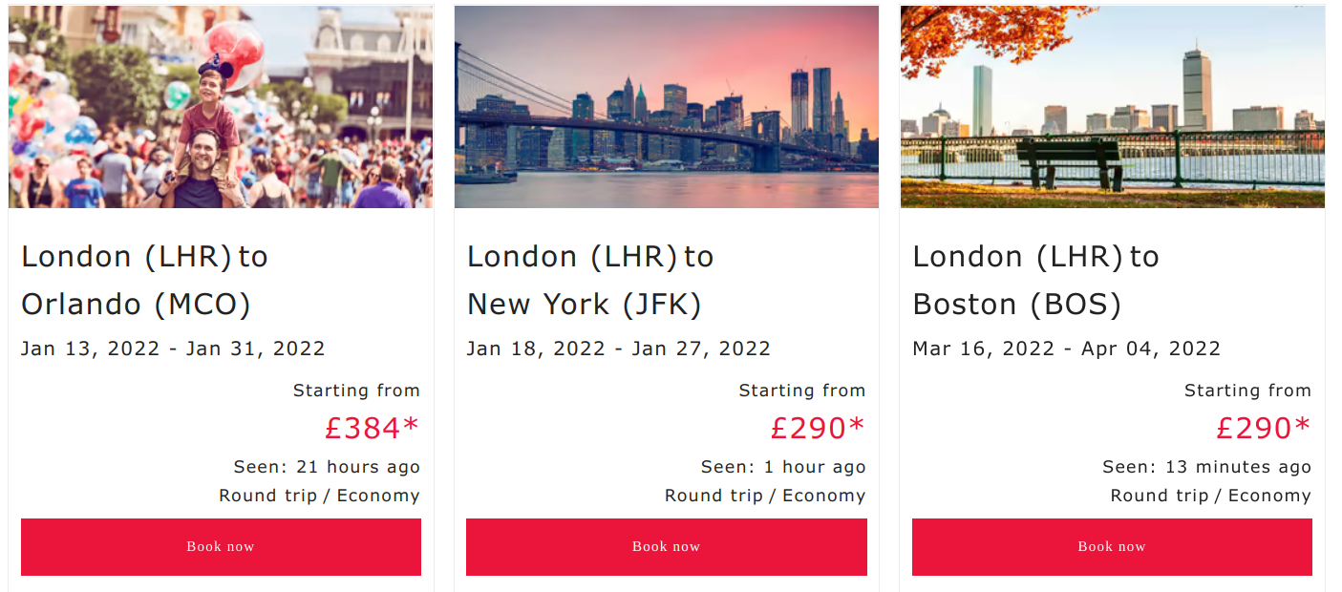Select the £290 price on Boston card

(1263, 429)
